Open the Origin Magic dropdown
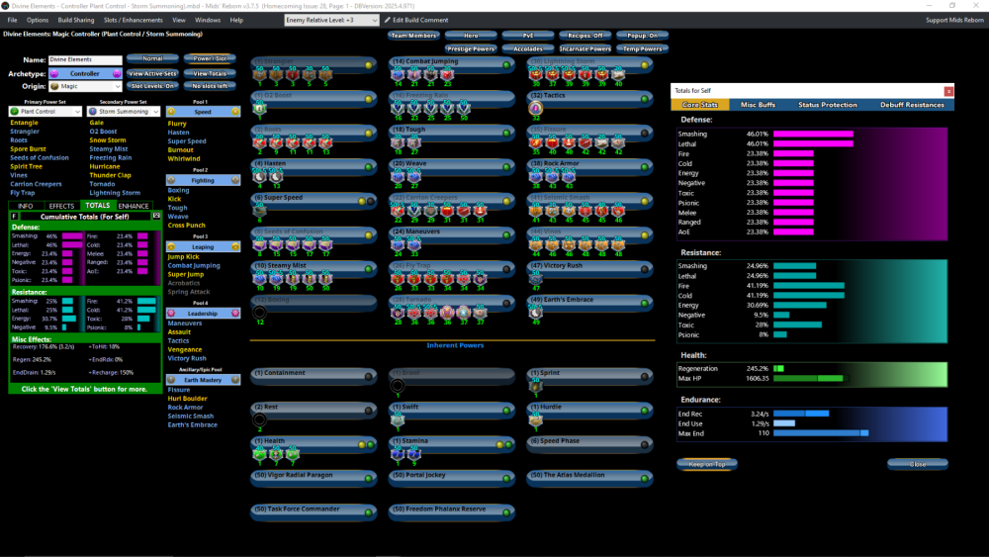989x557 pixels. coord(85,86)
